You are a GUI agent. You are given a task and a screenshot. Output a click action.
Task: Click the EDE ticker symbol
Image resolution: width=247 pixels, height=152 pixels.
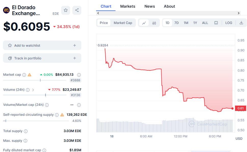point(56,14)
